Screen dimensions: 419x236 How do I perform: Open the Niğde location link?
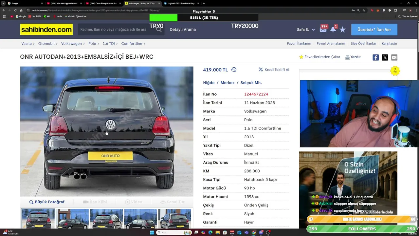pyautogui.click(x=209, y=83)
